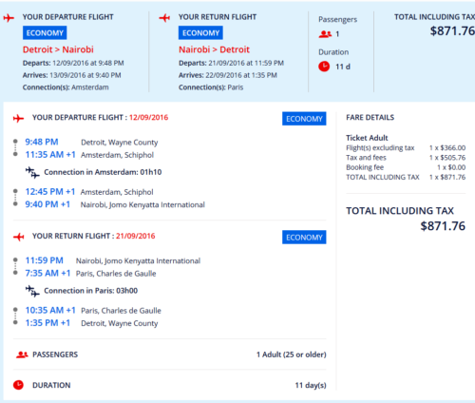Viewport: 475px width, 403px height.
Task: Click the 9:48 PM departure time
Action: [42, 142]
